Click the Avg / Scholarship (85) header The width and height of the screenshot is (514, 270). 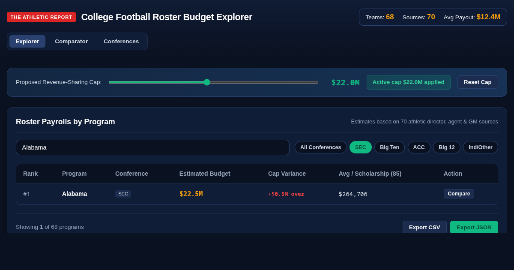coord(370,174)
